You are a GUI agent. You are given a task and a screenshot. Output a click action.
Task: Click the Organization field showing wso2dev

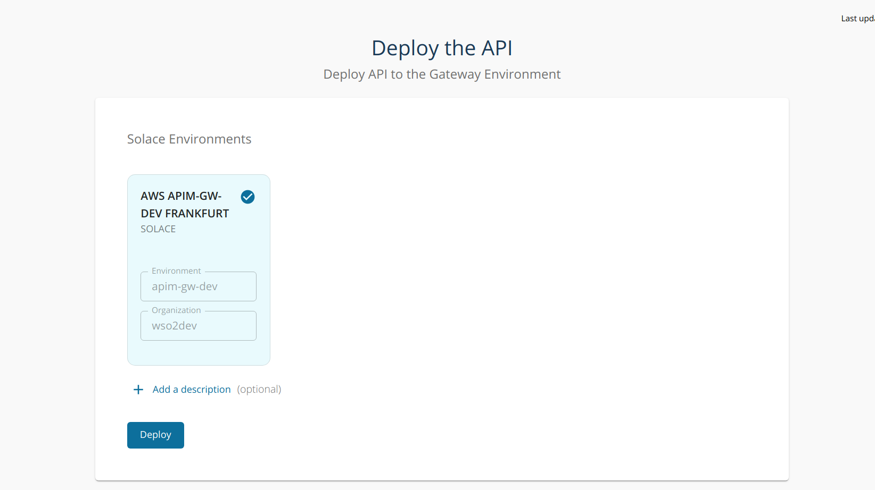198,325
